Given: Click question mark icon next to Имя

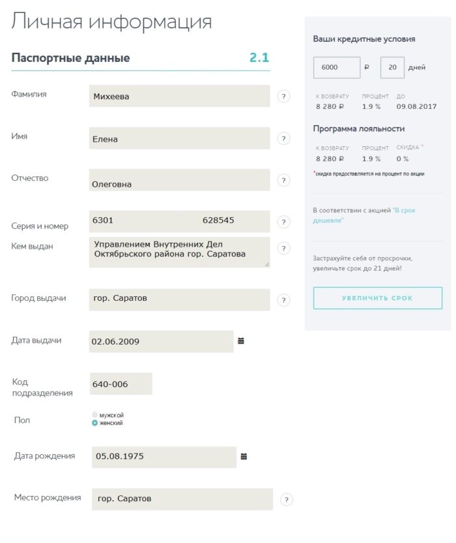Looking at the screenshot, I should (283, 138).
